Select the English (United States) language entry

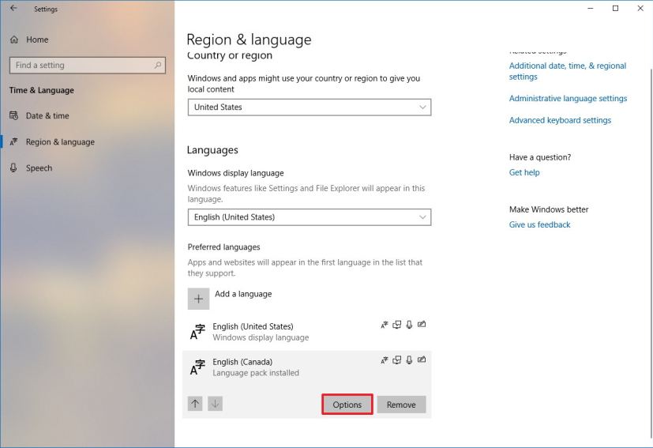[307, 332]
